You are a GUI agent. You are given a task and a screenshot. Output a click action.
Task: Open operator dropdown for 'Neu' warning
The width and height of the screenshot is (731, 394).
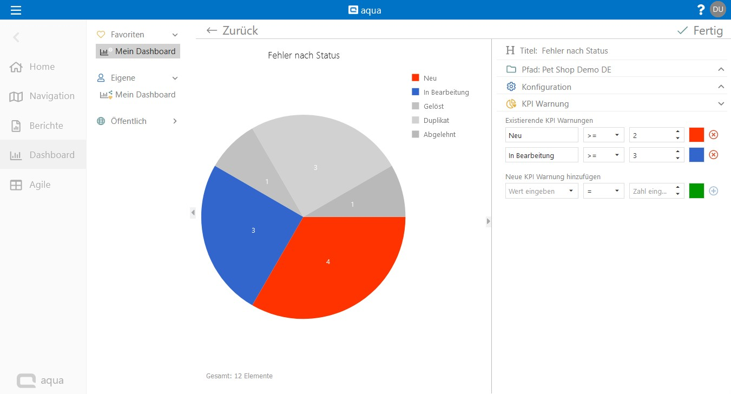[x=603, y=135]
